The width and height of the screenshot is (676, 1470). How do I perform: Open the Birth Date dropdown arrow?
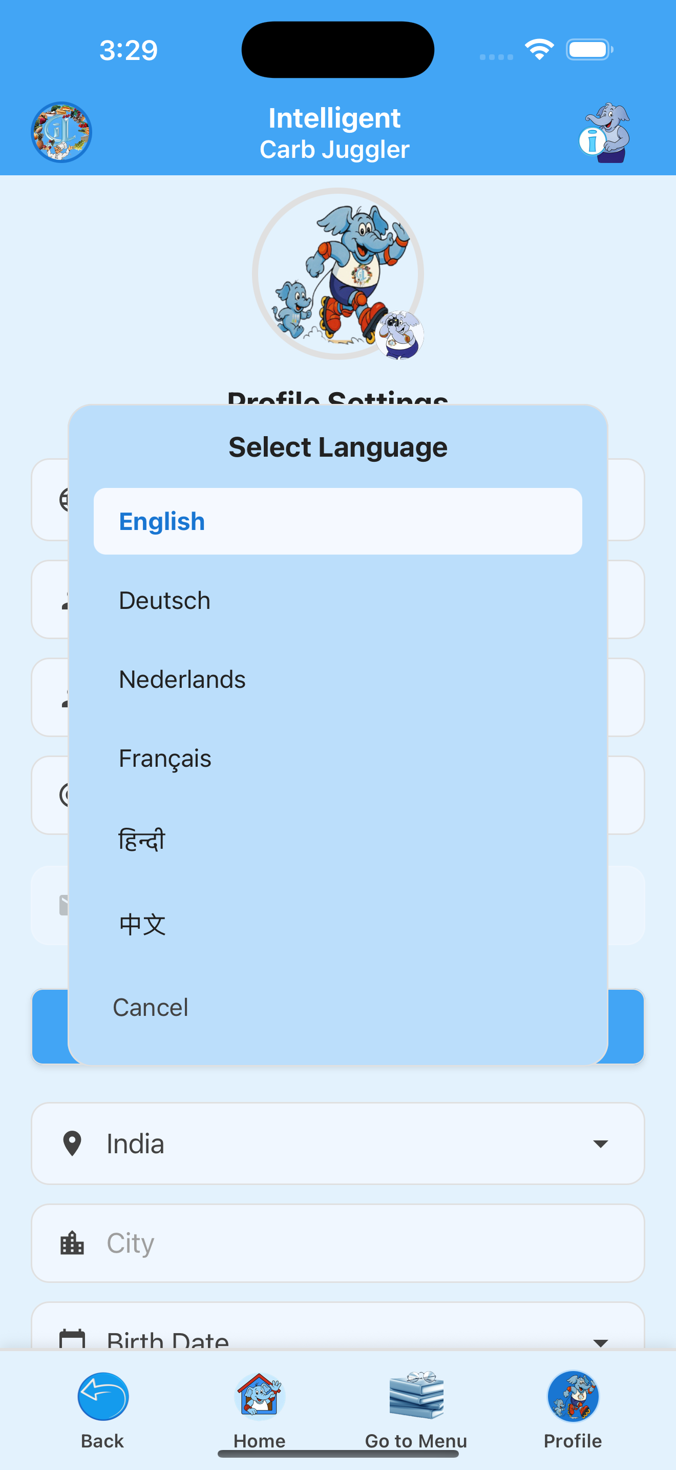pyautogui.click(x=600, y=1341)
